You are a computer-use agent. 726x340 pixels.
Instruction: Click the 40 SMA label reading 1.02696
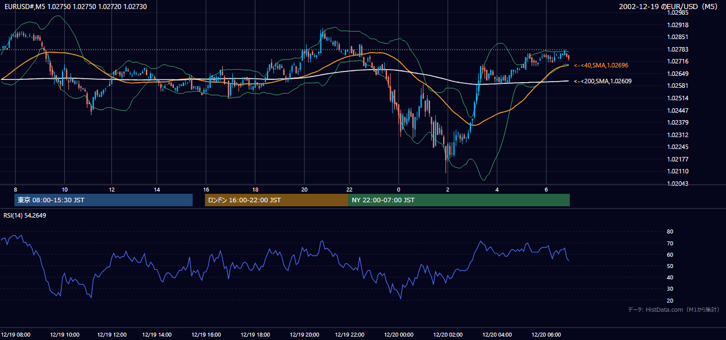pos(601,66)
